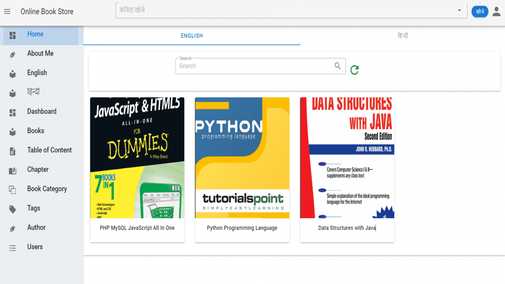Click the Chapter open-book icon
This screenshot has width=505, height=284.
tap(13, 170)
